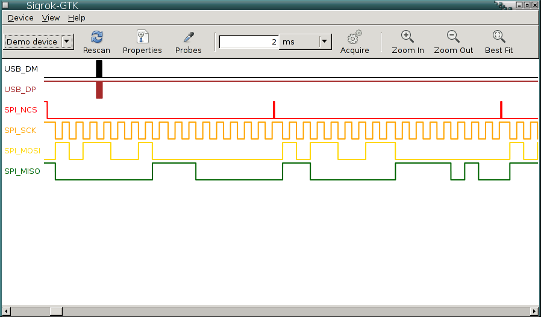Open the ms time unit dropdown arrow
This screenshot has width=541, height=317.
tap(324, 42)
